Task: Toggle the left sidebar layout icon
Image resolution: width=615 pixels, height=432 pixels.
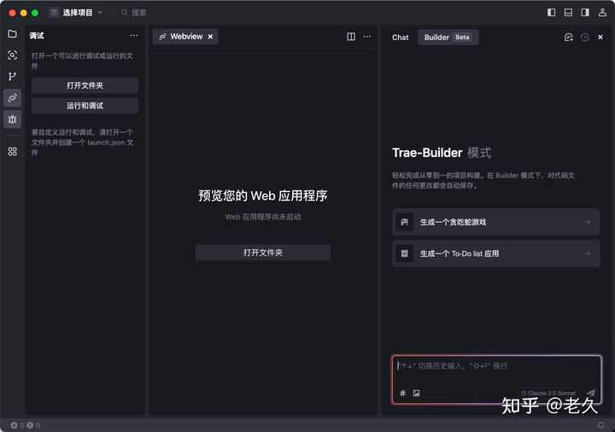Action: pyautogui.click(x=551, y=13)
